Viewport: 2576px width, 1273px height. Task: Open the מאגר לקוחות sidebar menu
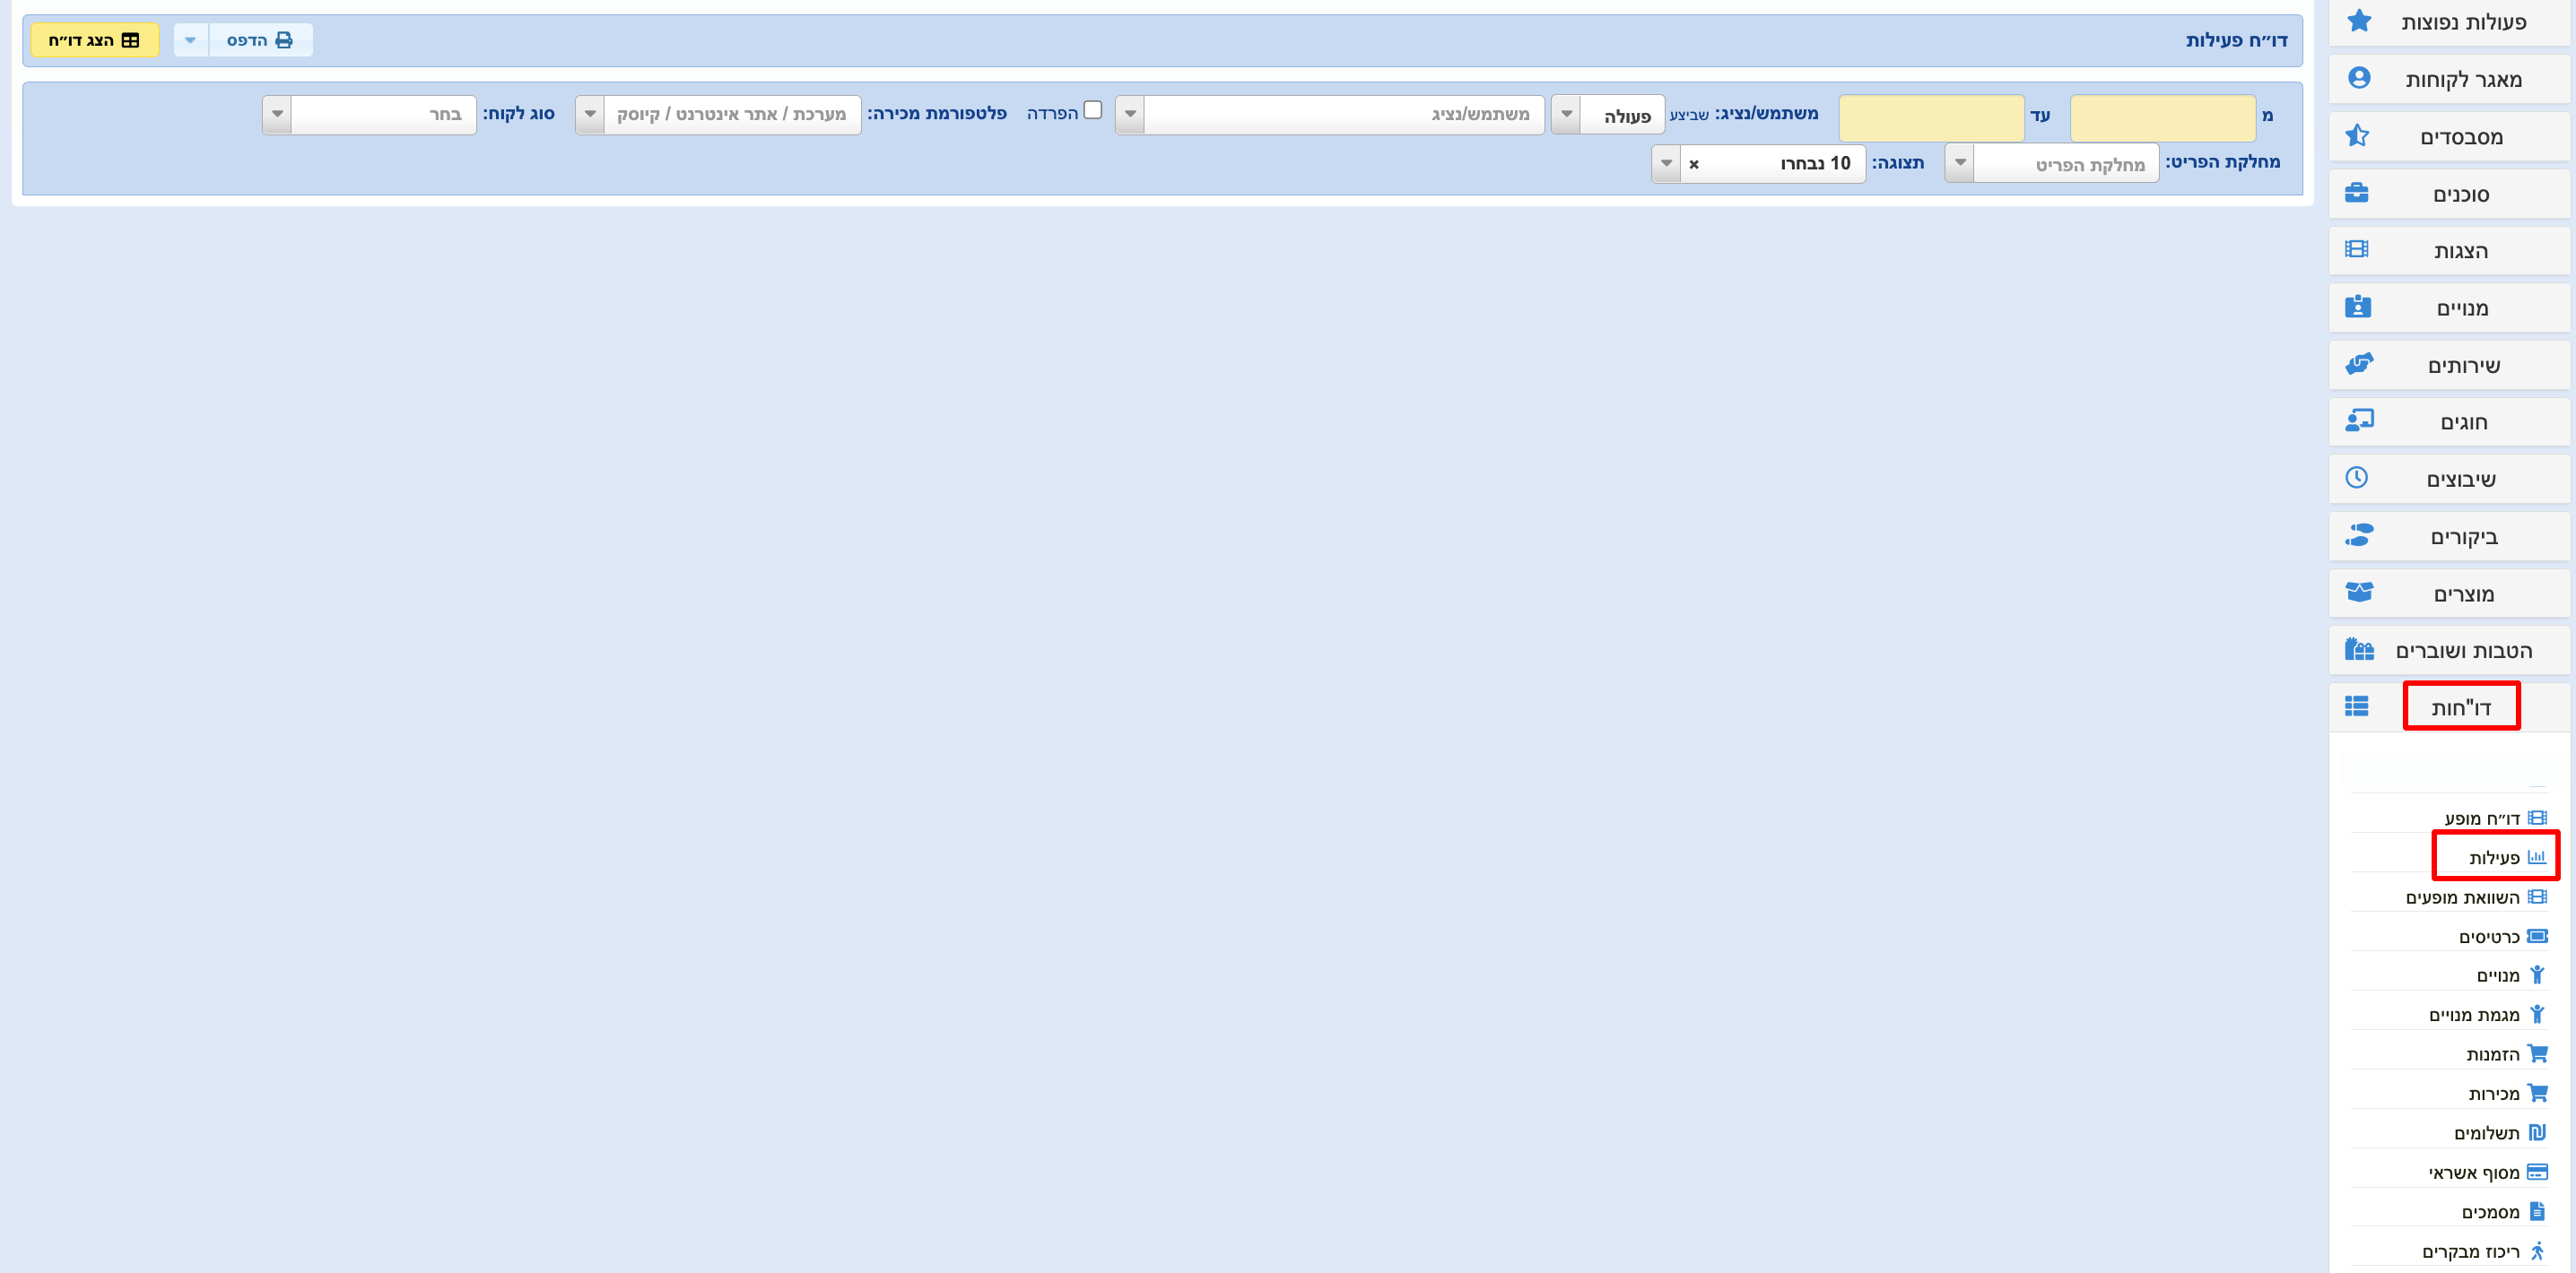pos(2451,78)
